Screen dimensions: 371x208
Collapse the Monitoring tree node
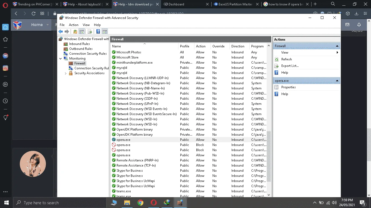[x=60, y=58]
